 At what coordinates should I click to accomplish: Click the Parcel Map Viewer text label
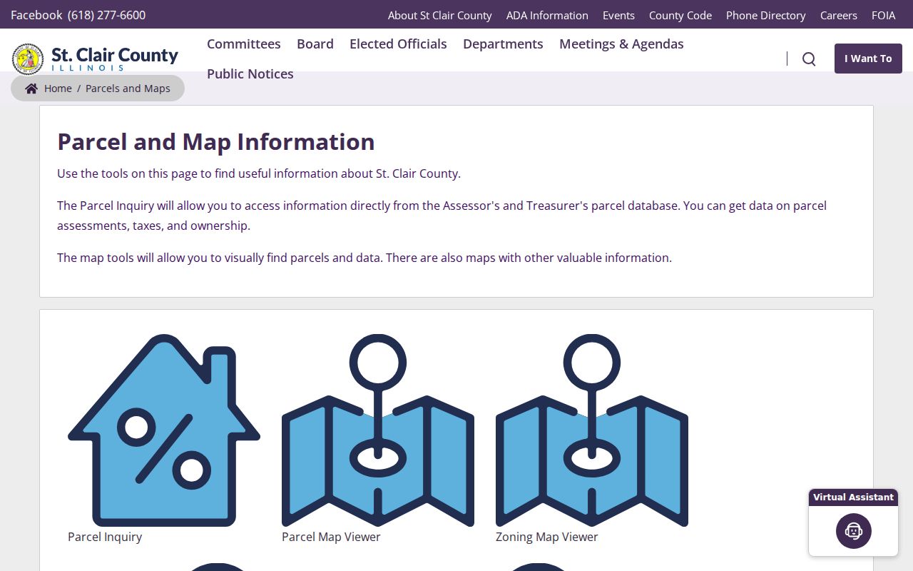coord(331,537)
